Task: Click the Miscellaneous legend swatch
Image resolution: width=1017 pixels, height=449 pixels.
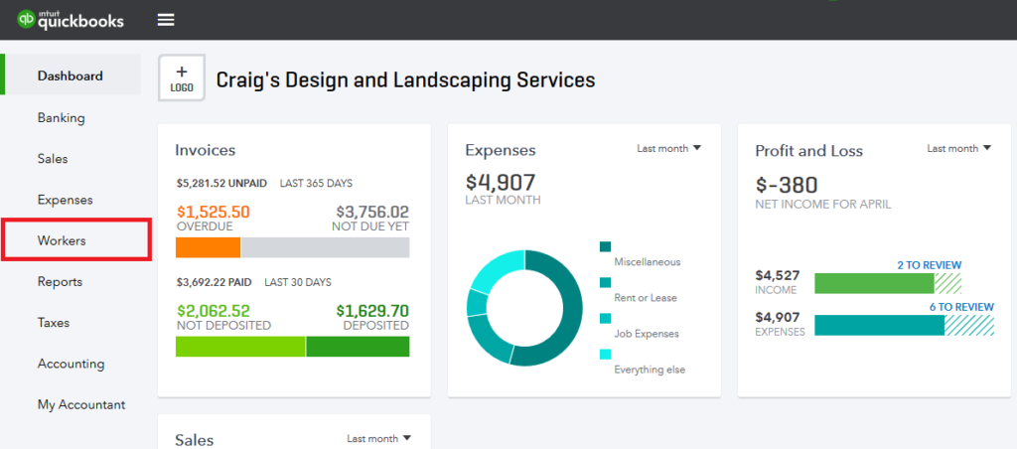Action: (x=605, y=246)
